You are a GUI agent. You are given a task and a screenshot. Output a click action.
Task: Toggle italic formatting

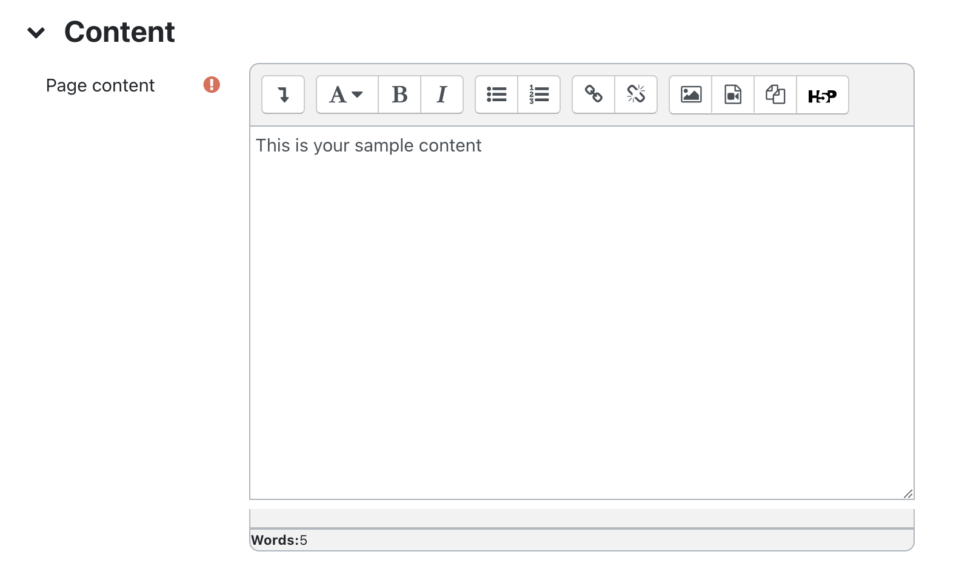click(442, 95)
